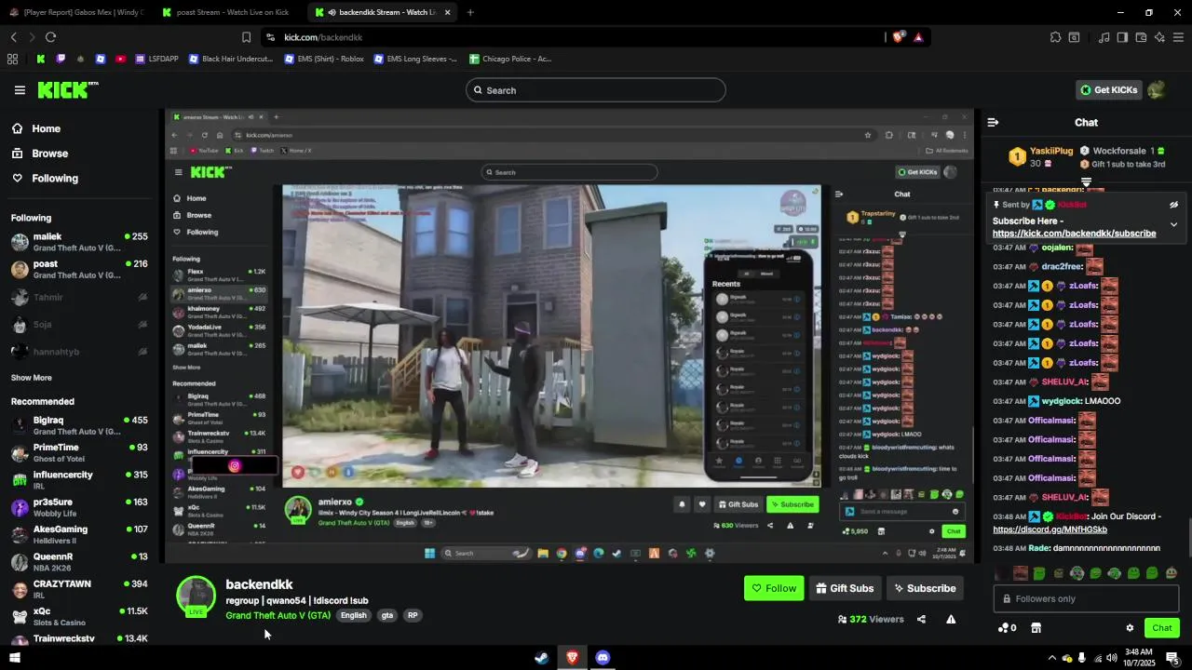Open the browser main menu
This screenshot has width=1192, height=670.
(x=1178, y=37)
